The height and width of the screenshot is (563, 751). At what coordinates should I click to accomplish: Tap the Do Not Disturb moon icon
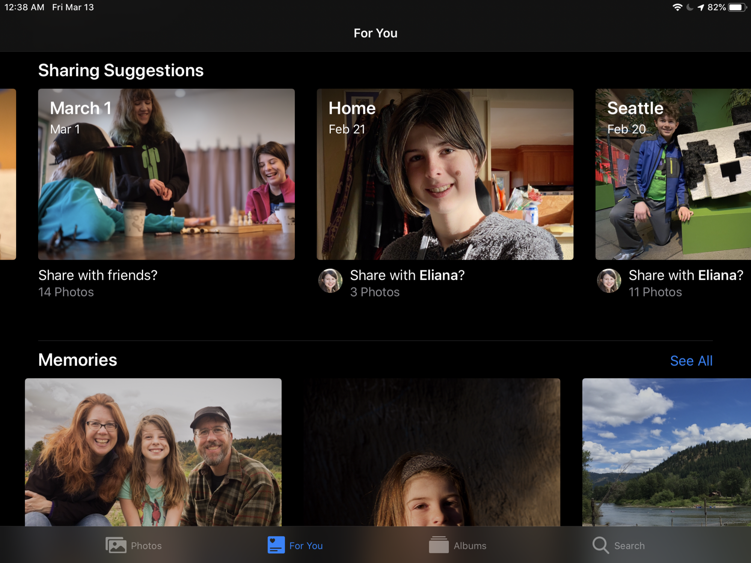690,8
